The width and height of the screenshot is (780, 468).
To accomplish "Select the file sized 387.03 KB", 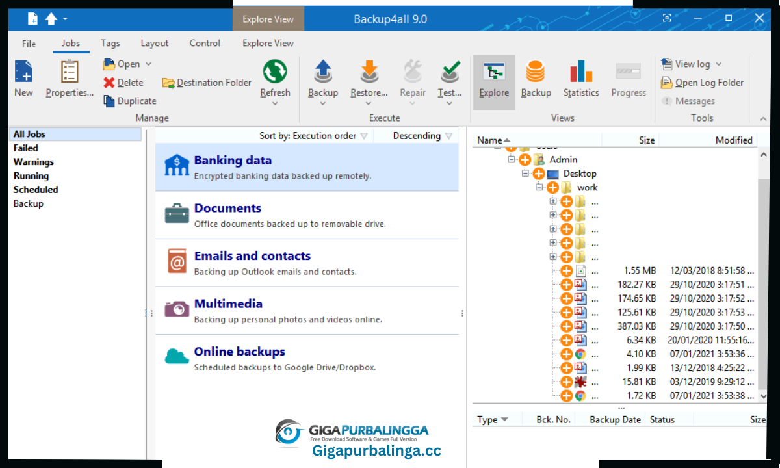I will pyautogui.click(x=656, y=326).
